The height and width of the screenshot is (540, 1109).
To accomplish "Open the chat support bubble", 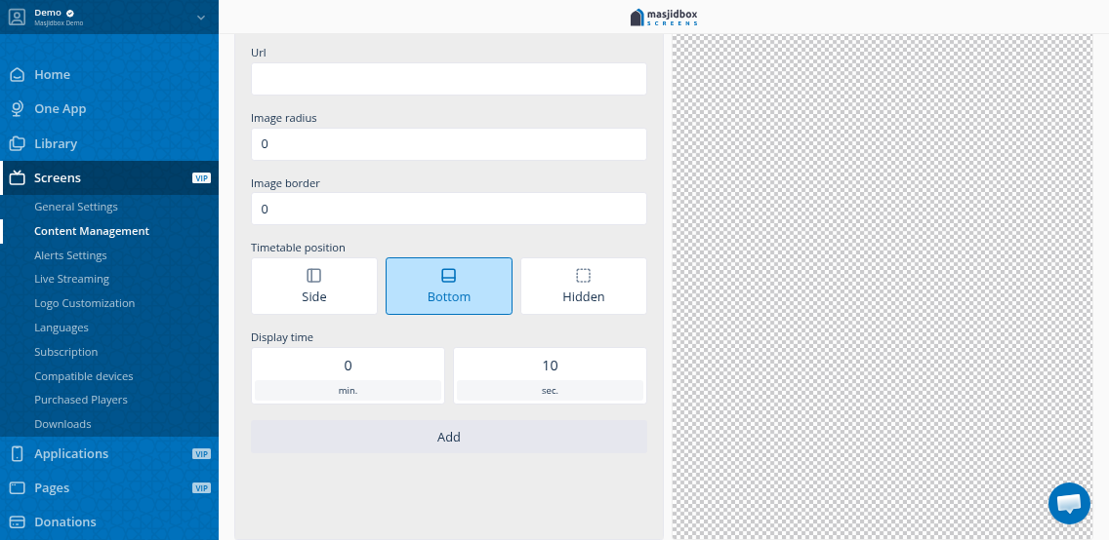I will (x=1069, y=503).
